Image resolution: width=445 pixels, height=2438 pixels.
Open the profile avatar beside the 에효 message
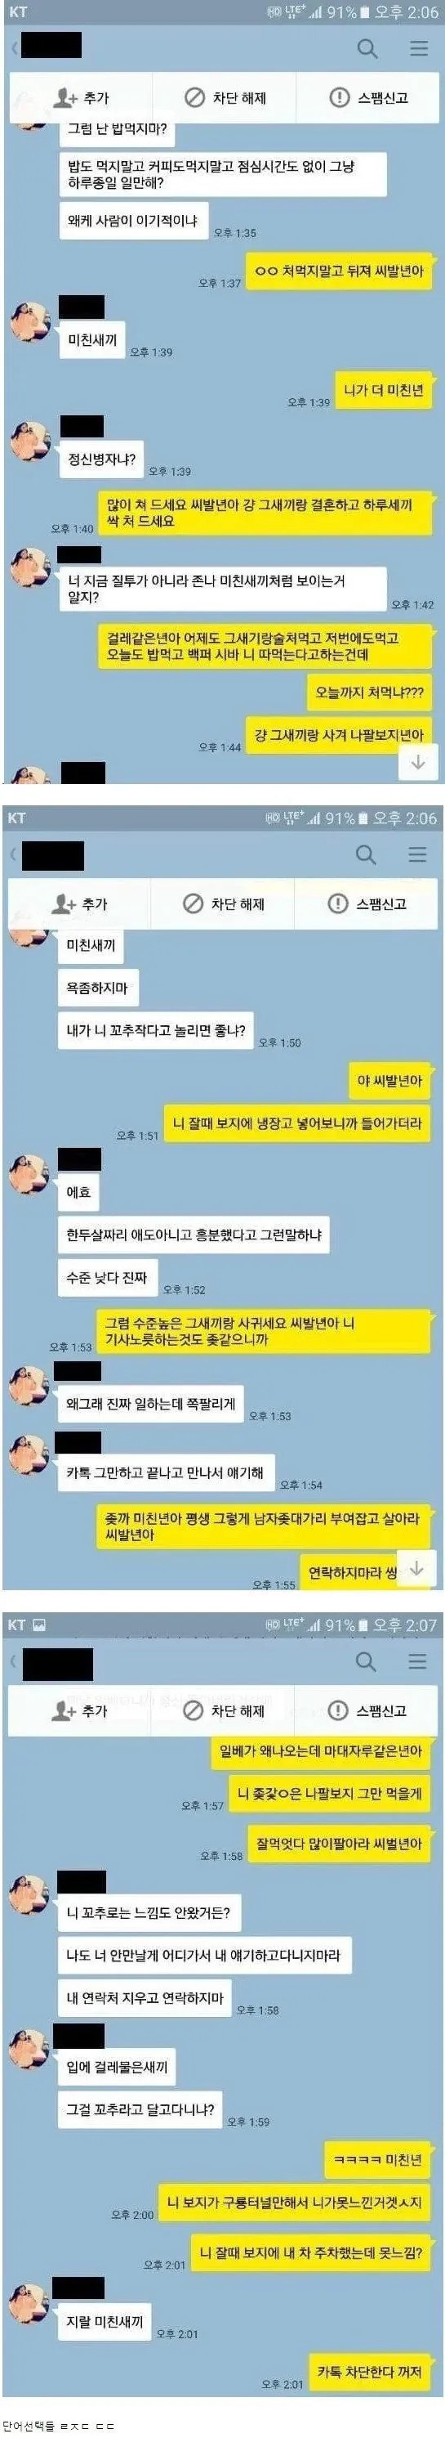point(29,1175)
